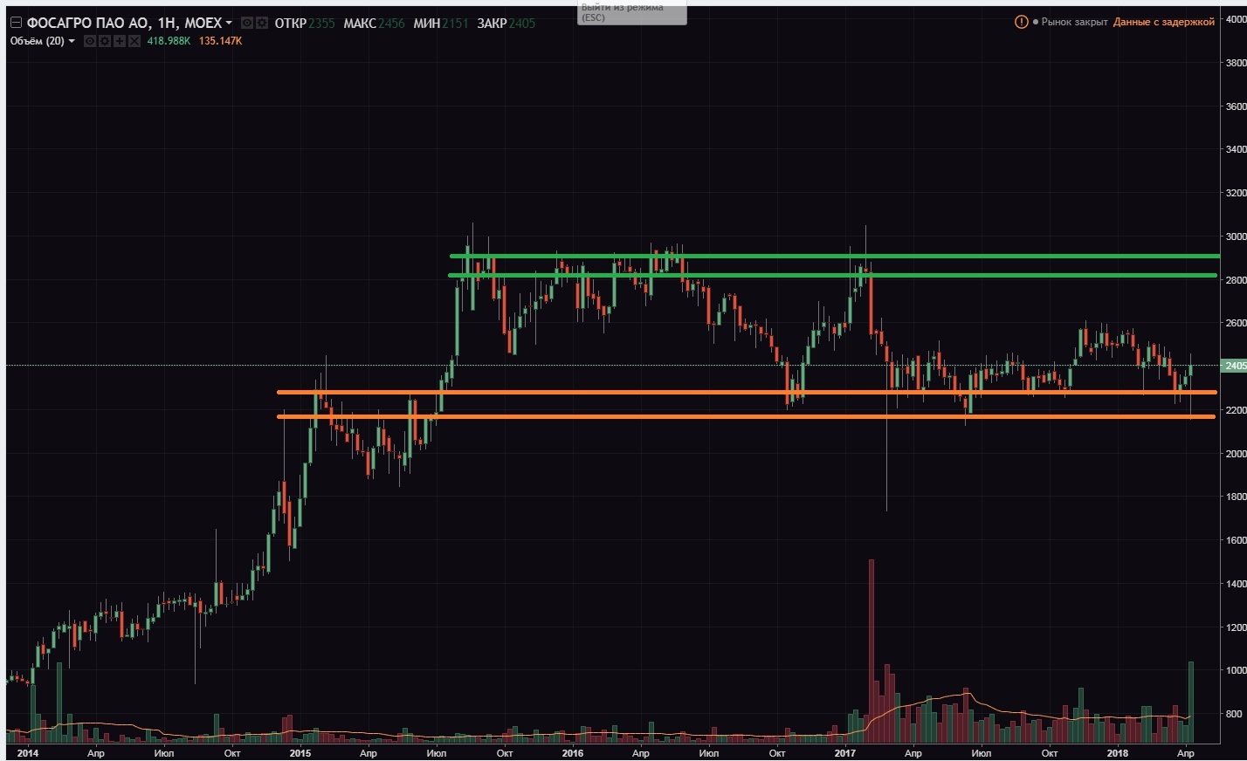Open settings gear for ФОСАГРО main series
This screenshot has width=1247, height=761.
[x=262, y=23]
